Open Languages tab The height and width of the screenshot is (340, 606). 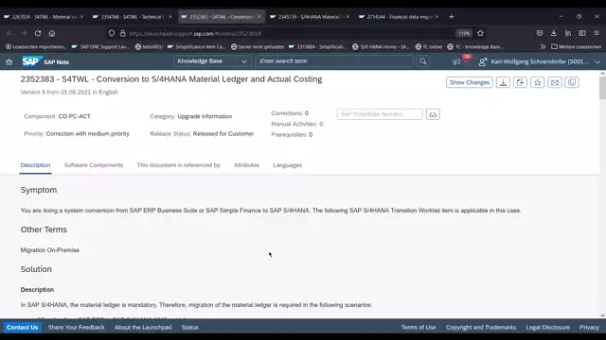coord(288,165)
